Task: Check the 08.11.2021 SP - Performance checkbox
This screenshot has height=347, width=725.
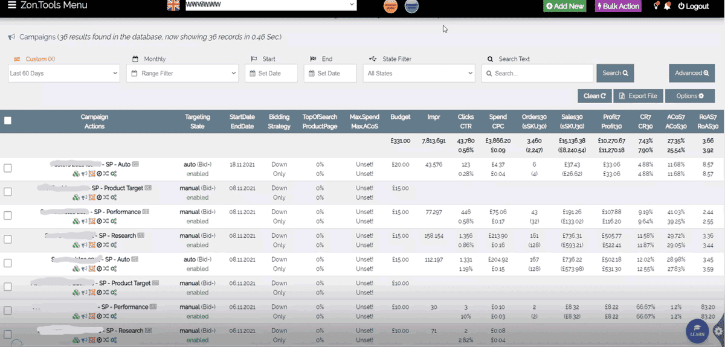Action: coord(8,215)
